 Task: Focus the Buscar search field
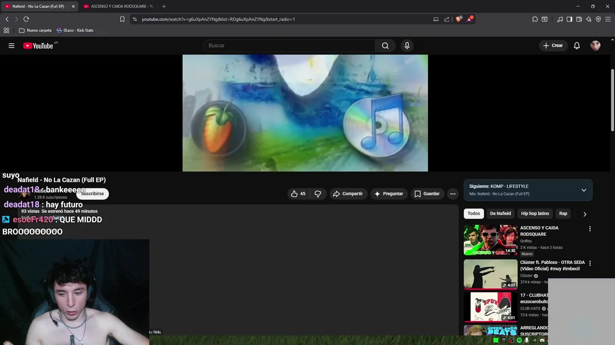(x=290, y=46)
